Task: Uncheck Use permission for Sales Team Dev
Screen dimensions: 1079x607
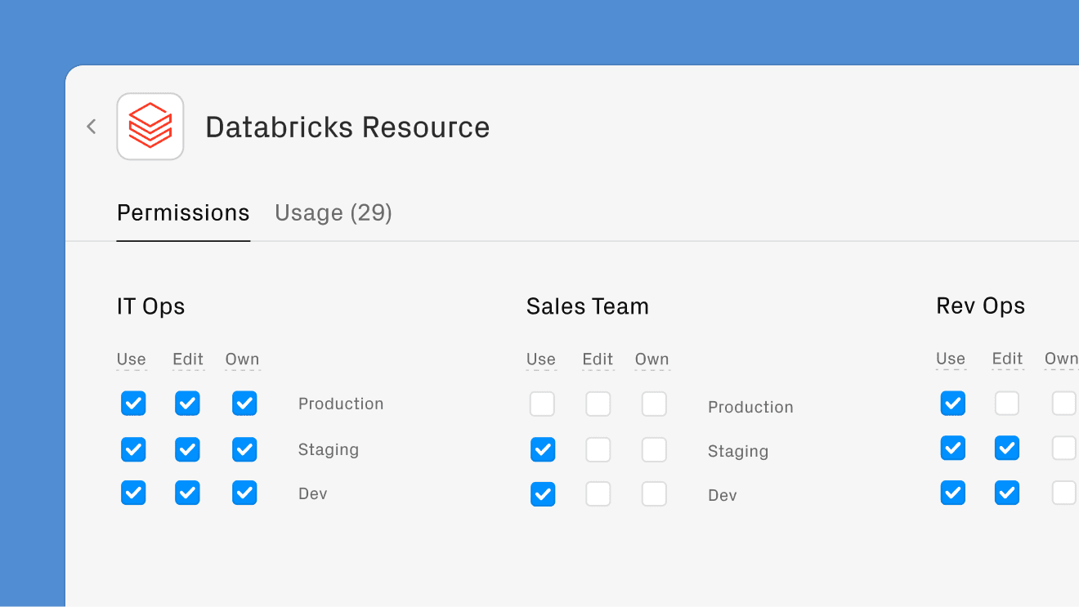Action: tap(542, 494)
